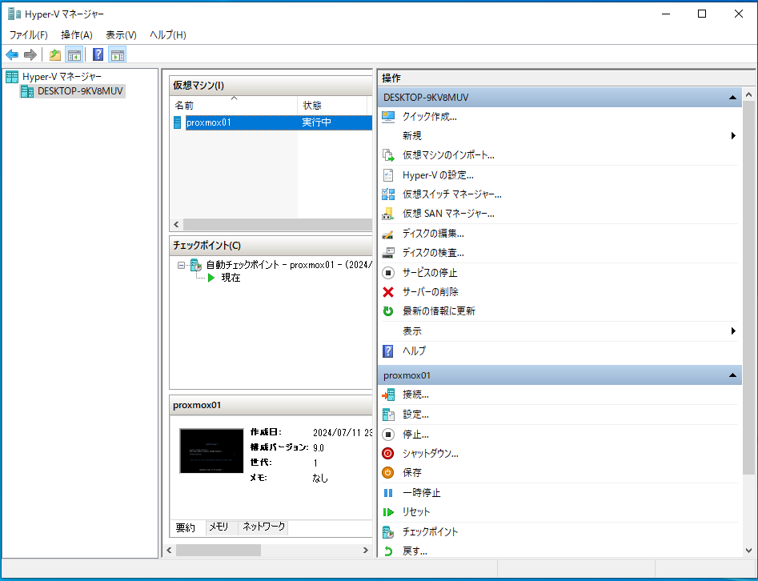Click the 仮想スイッチ マネージャー icon
The height and width of the screenshot is (581, 758).
(389, 194)
